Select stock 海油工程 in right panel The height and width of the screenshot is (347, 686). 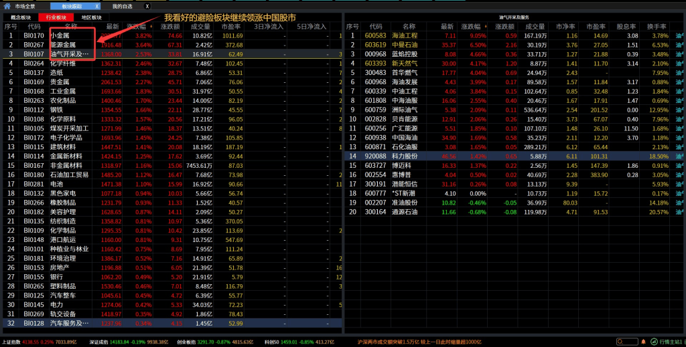[x=404, y=35]
